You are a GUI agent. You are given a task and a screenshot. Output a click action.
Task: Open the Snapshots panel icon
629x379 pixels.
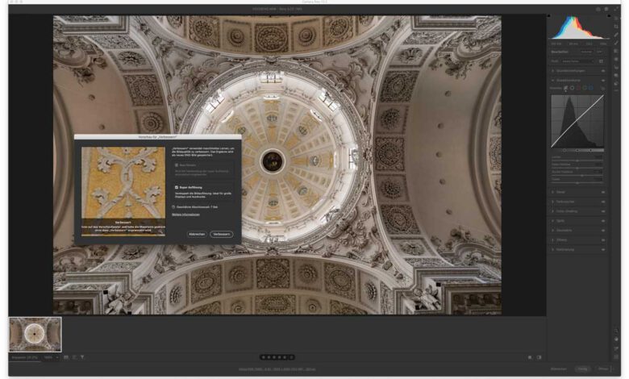pyautogui.click(x=616, y=76)
